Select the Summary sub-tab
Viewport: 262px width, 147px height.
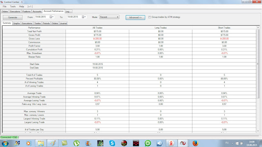7,23
